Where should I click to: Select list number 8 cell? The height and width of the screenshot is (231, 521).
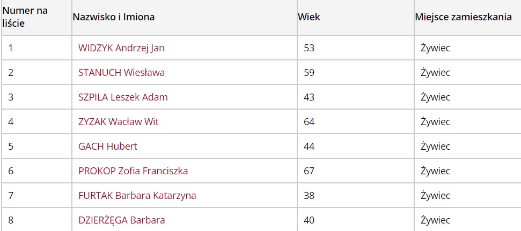click(11, 220)
